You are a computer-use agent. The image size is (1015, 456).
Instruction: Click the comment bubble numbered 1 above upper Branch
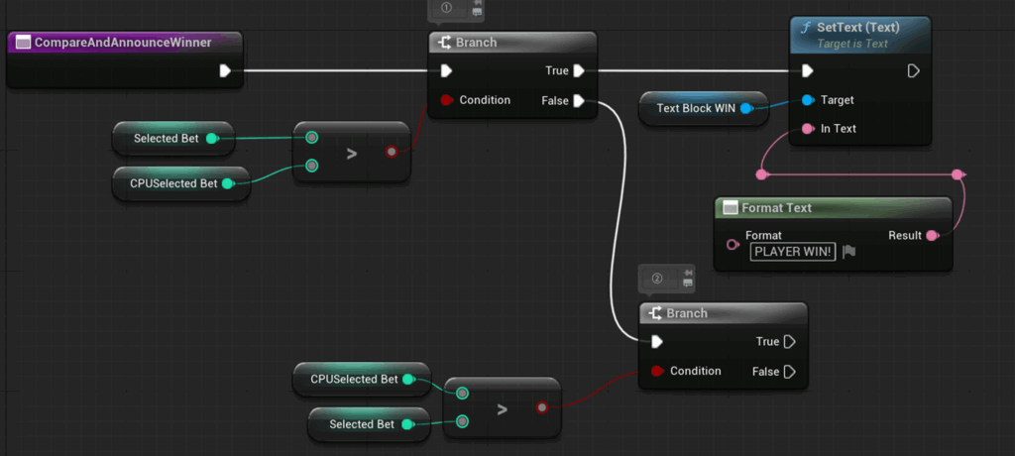pos(446,8)
